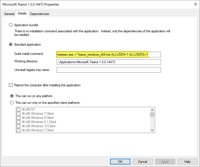Check All x86 Windows 10 Client

point(19,126)
